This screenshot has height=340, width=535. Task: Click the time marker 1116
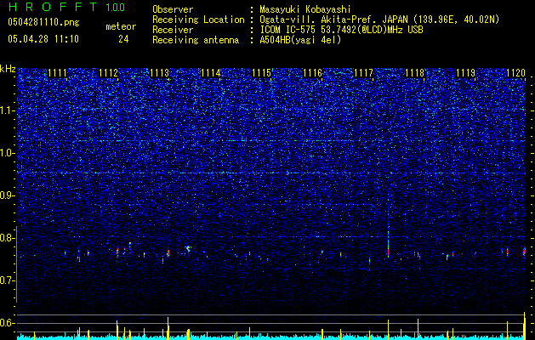point(312,73)
